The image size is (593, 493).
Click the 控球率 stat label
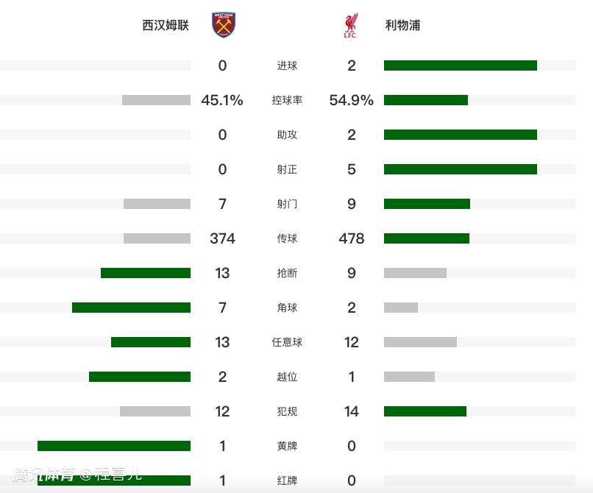(287, 100)
